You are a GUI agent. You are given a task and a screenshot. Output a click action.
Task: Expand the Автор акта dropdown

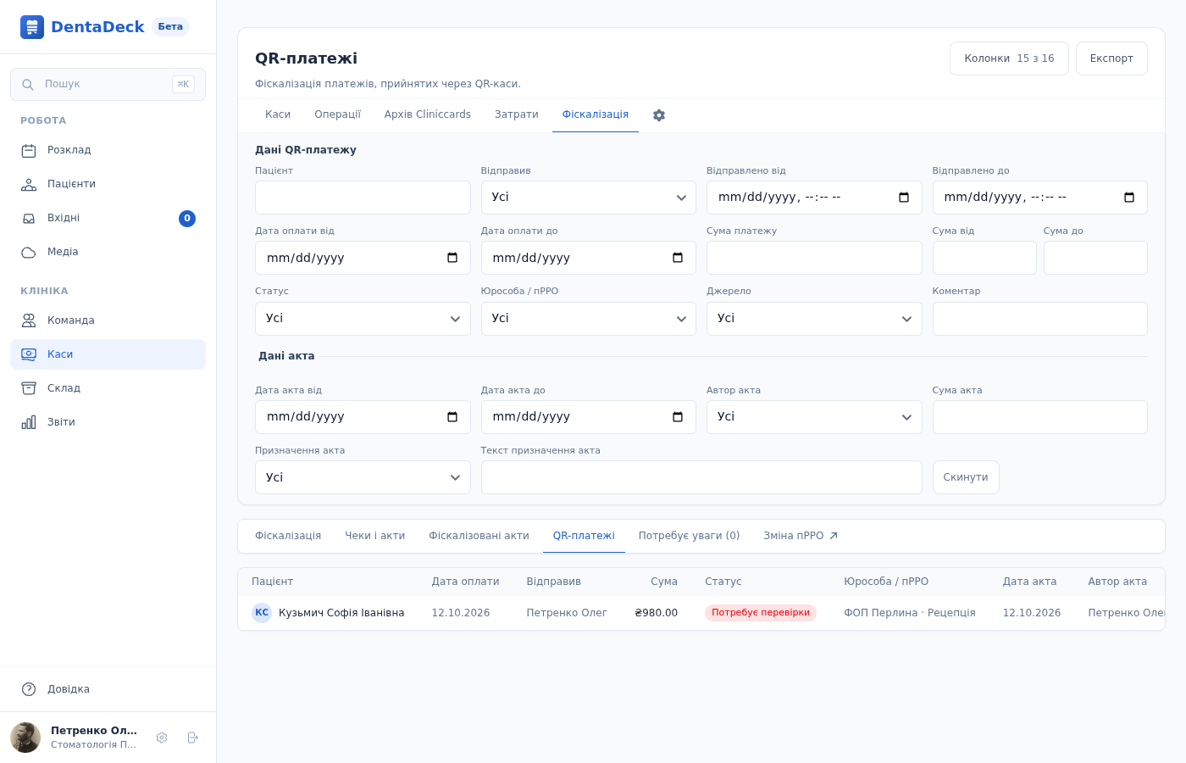pyautogui.click(x=814, y=417)
